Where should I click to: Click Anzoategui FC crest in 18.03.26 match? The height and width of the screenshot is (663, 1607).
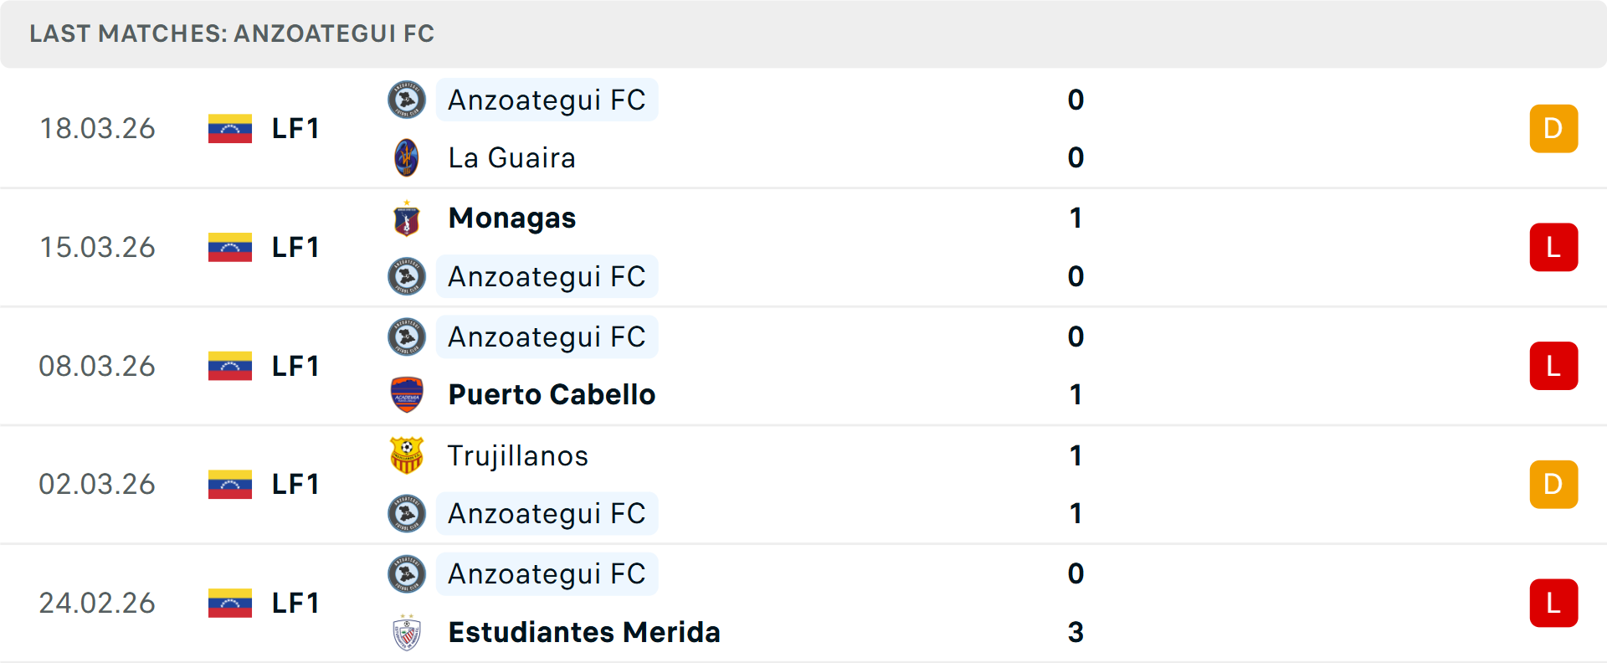tap(407, 100)
